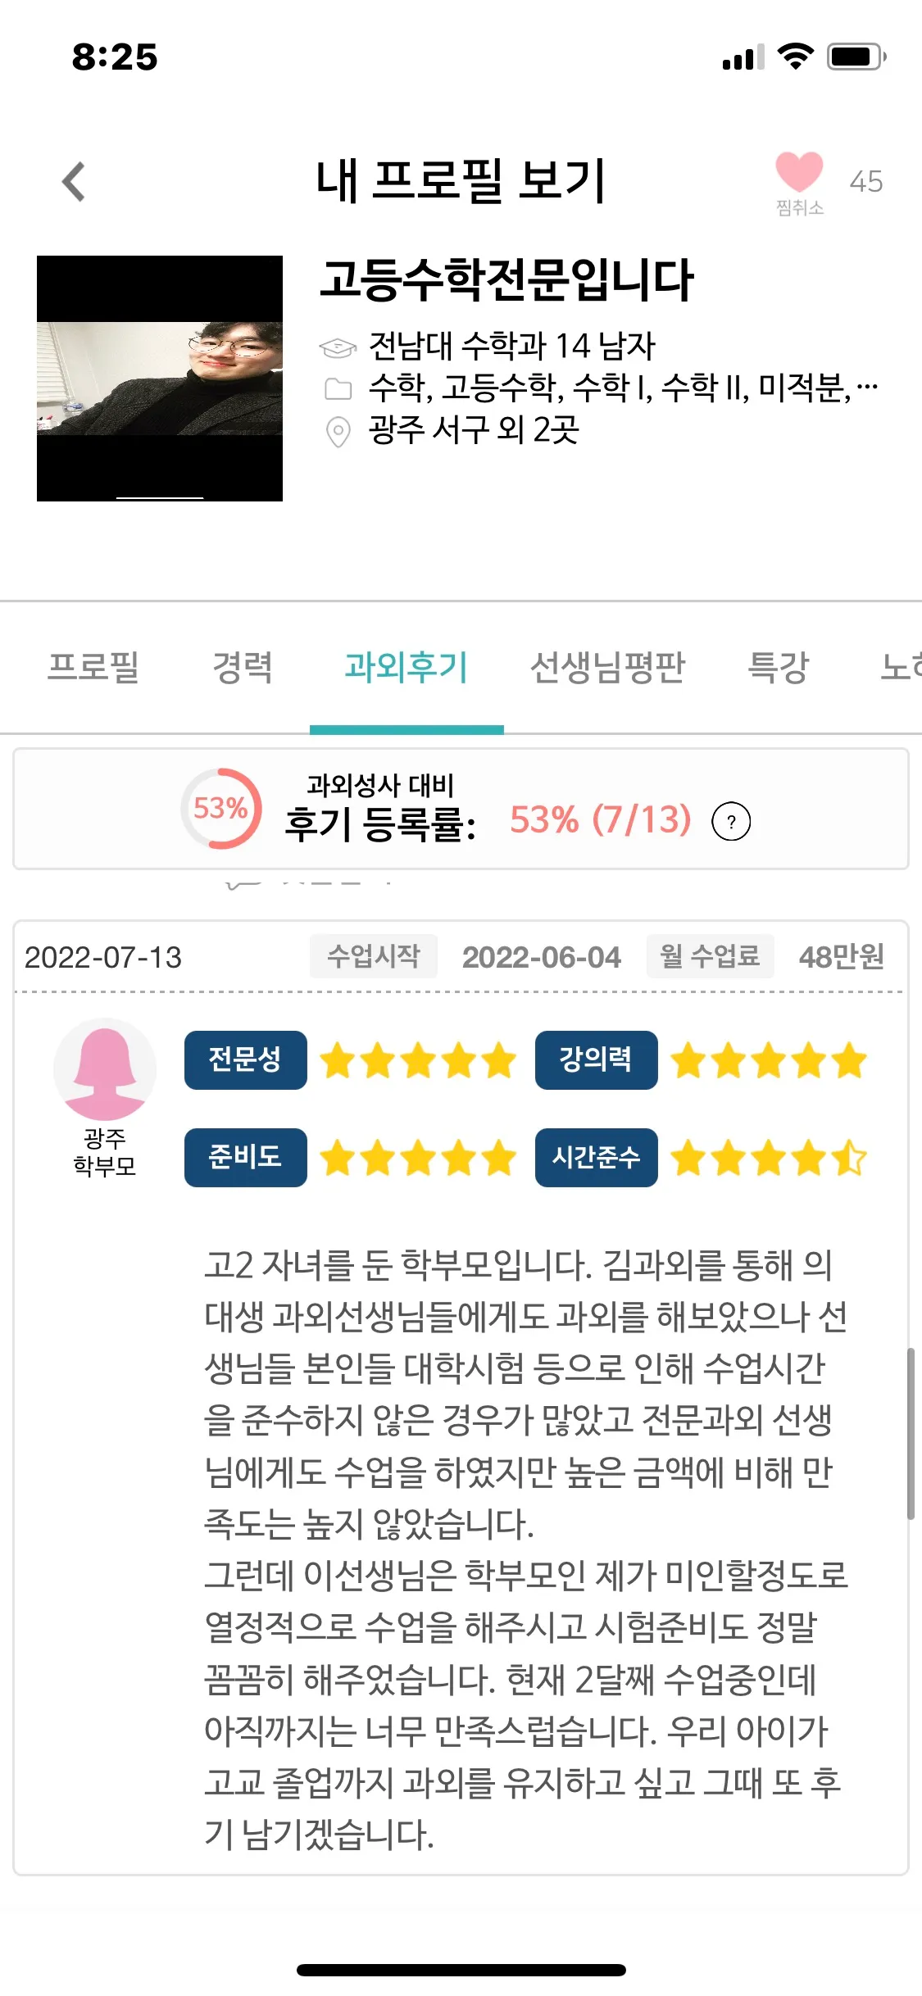
Task: Tap the question mark help icon
Action: pyautogui.click(x=731, y=821)
